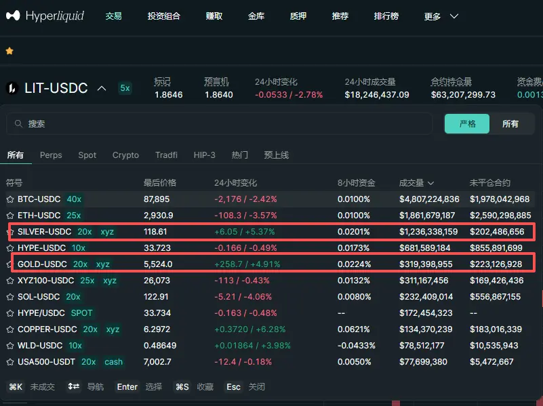Click the LIT-USDC pair title
The image size is (543, 406).
[56, 88]
